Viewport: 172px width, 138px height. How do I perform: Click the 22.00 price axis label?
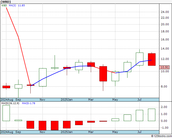coord(165,18)
